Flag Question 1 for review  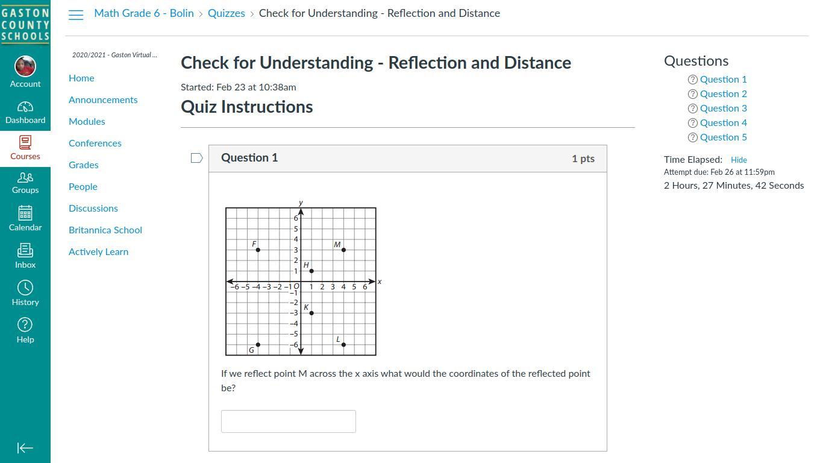[x=196, y=158]
